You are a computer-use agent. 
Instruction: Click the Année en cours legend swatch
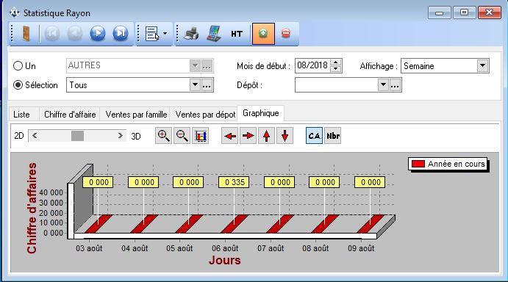point(418,164)
